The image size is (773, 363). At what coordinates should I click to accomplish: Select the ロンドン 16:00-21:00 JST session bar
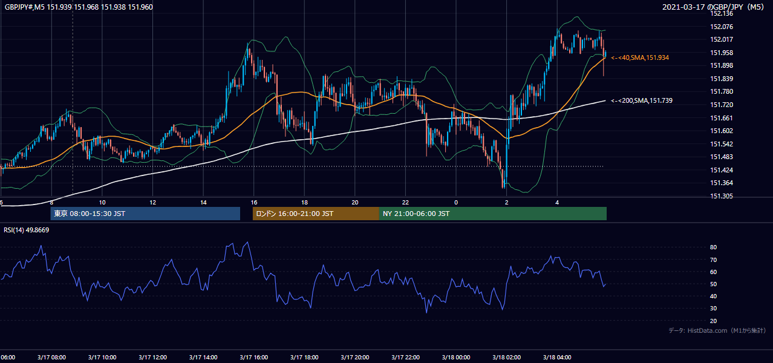tap(316, 214)
